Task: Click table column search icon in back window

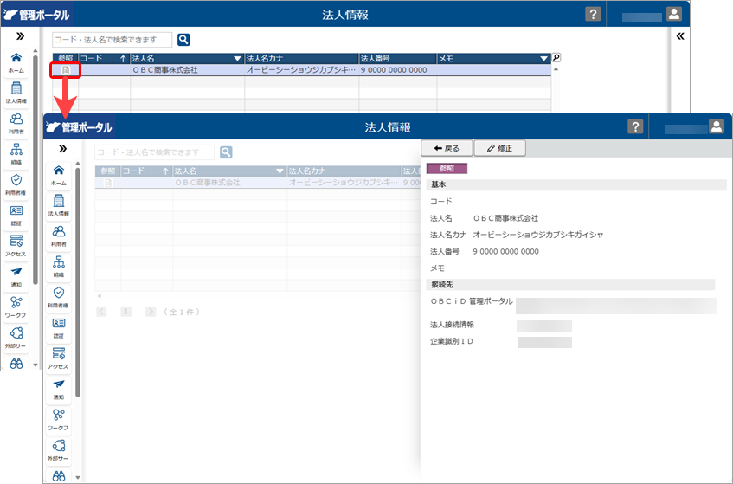Action: [x=556, y=57]
